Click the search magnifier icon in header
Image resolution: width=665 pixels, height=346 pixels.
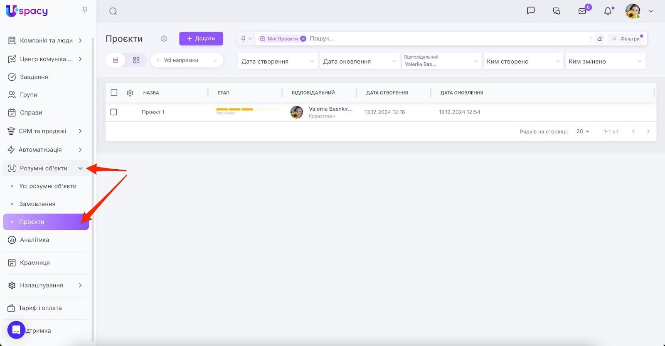pyautogui.click(x=113, y=11)
